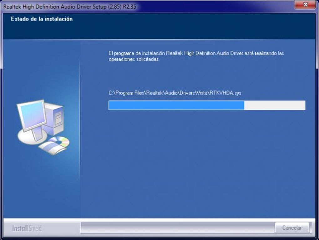Click the 'Estado de la instalación' heading
This screenshot has height=240, width=319.
42,19
